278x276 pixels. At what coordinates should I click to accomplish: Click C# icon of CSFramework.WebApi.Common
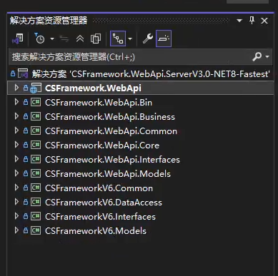pyautogui.click(x=36, y=131)
